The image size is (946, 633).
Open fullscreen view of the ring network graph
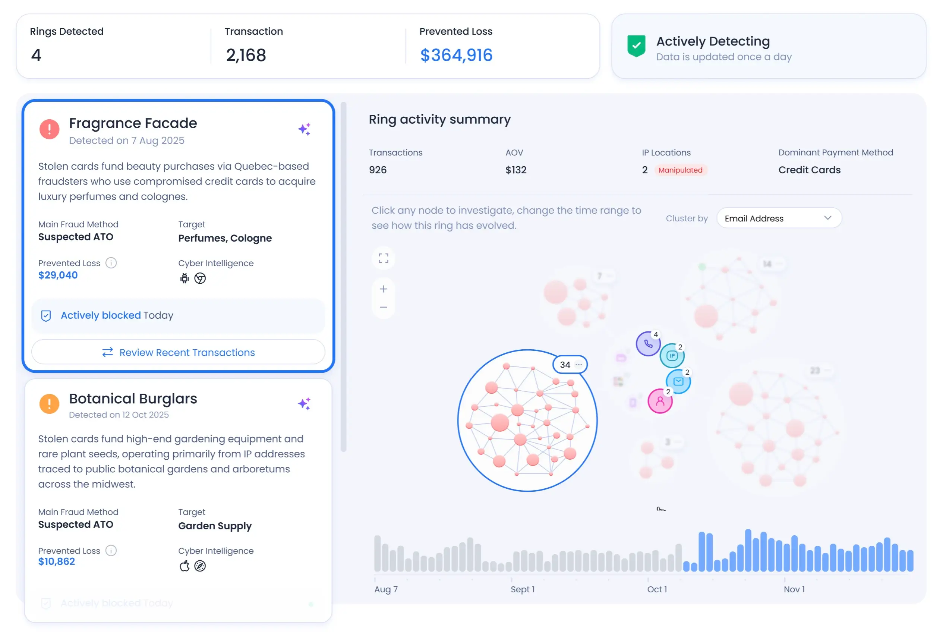pos(383,258)
